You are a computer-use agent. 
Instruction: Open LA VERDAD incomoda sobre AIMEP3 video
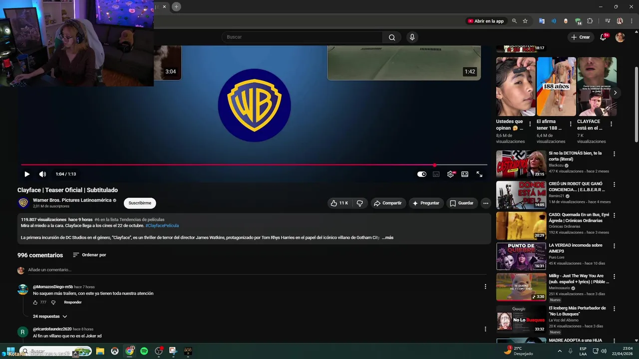click(x=521, y=256)
